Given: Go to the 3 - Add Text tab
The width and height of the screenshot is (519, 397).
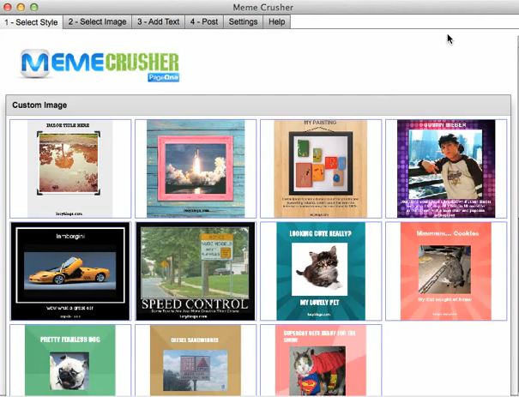Looking at the screenshot, I should (158, 21).
